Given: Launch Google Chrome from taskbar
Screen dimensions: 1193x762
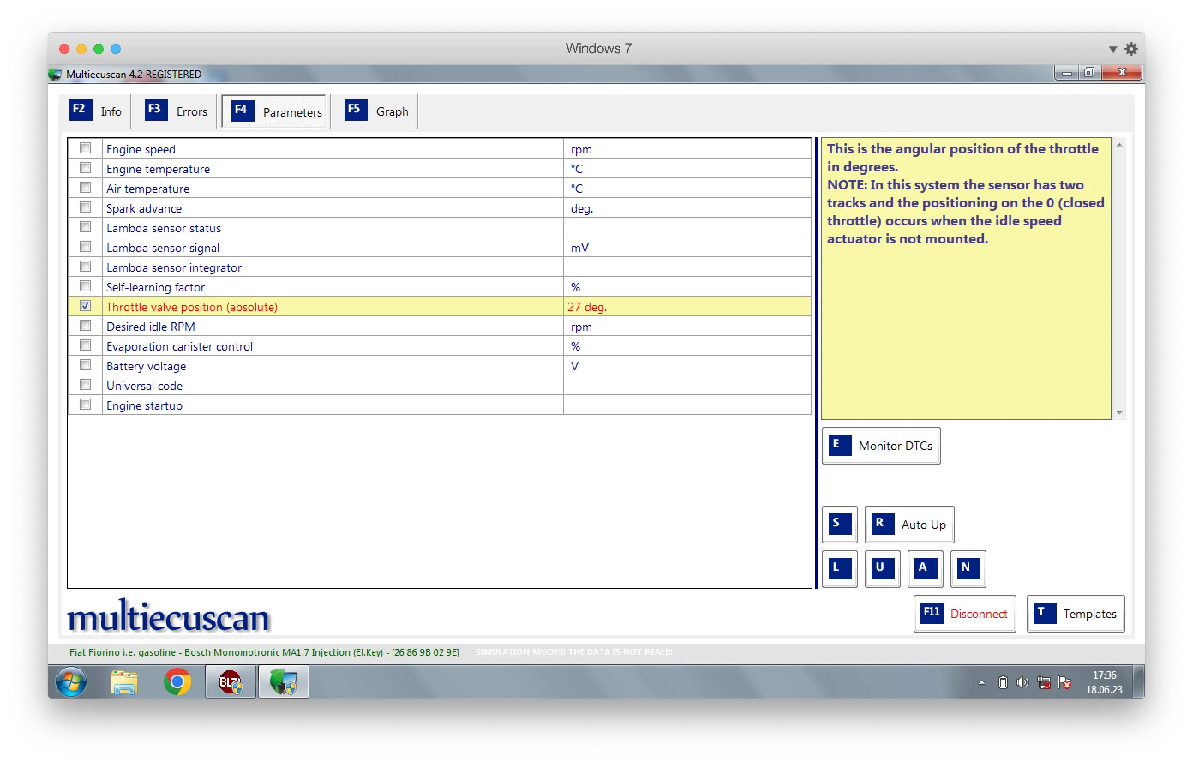Looking at the screenshot, I should point(177,682).
